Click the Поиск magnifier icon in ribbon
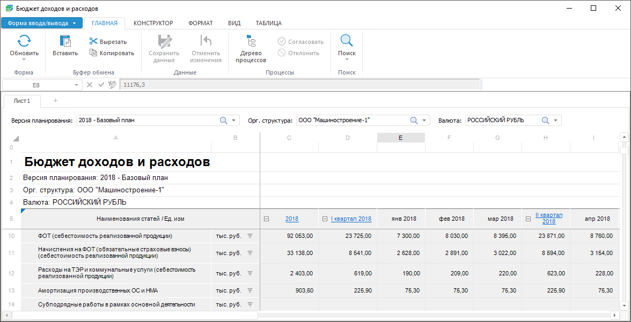 pyautogui.click(x=347, y=41)
